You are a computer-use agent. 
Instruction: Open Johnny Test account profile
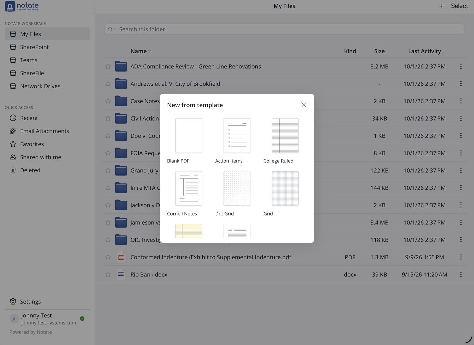(x=47, y=319)
